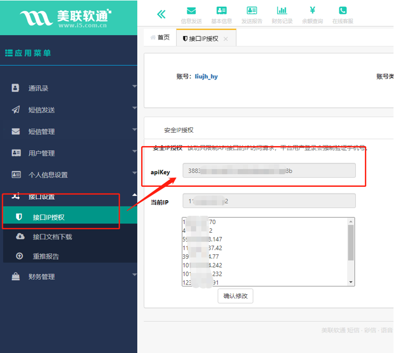
Task: Click the 应用菜单 header text
Action: point(32,53)
